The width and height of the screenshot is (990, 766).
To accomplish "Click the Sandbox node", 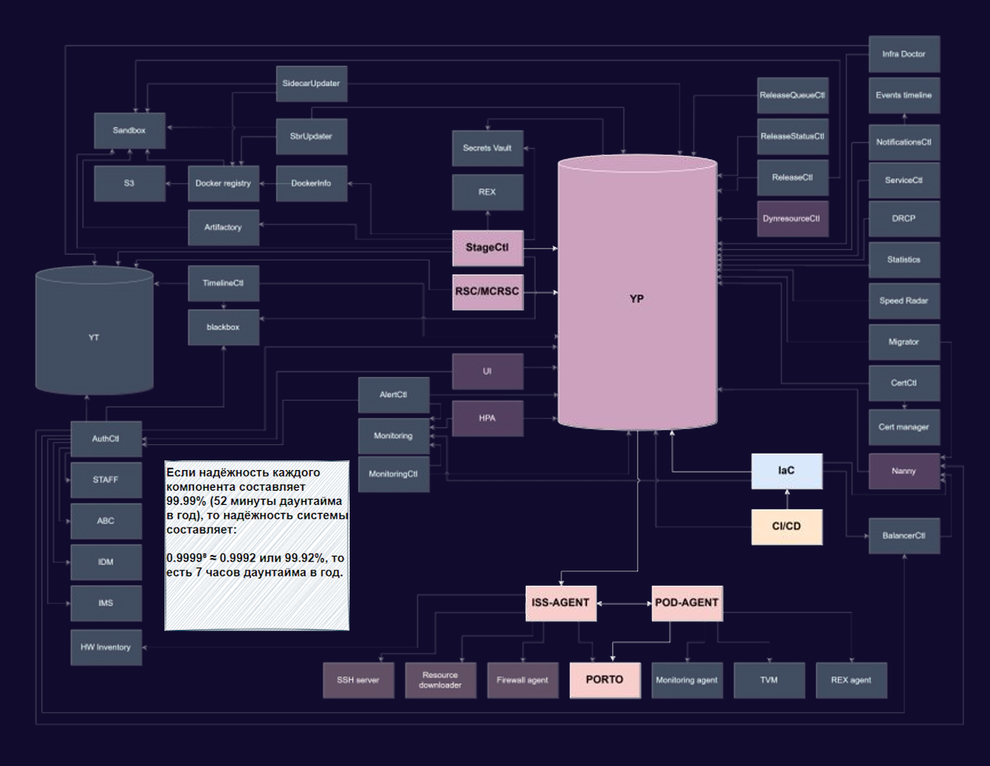I will pyautogui.click(x=130, y=131).
